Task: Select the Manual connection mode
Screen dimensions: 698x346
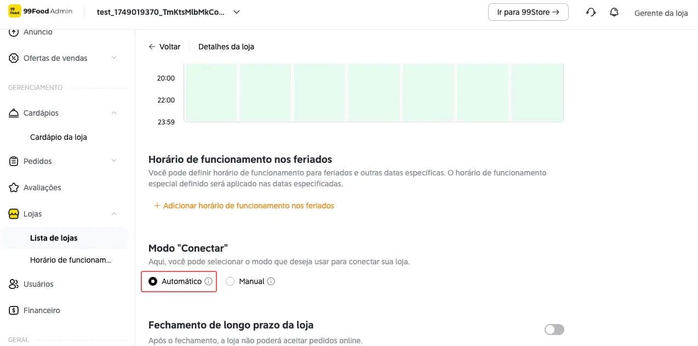Action: point(230,281)
